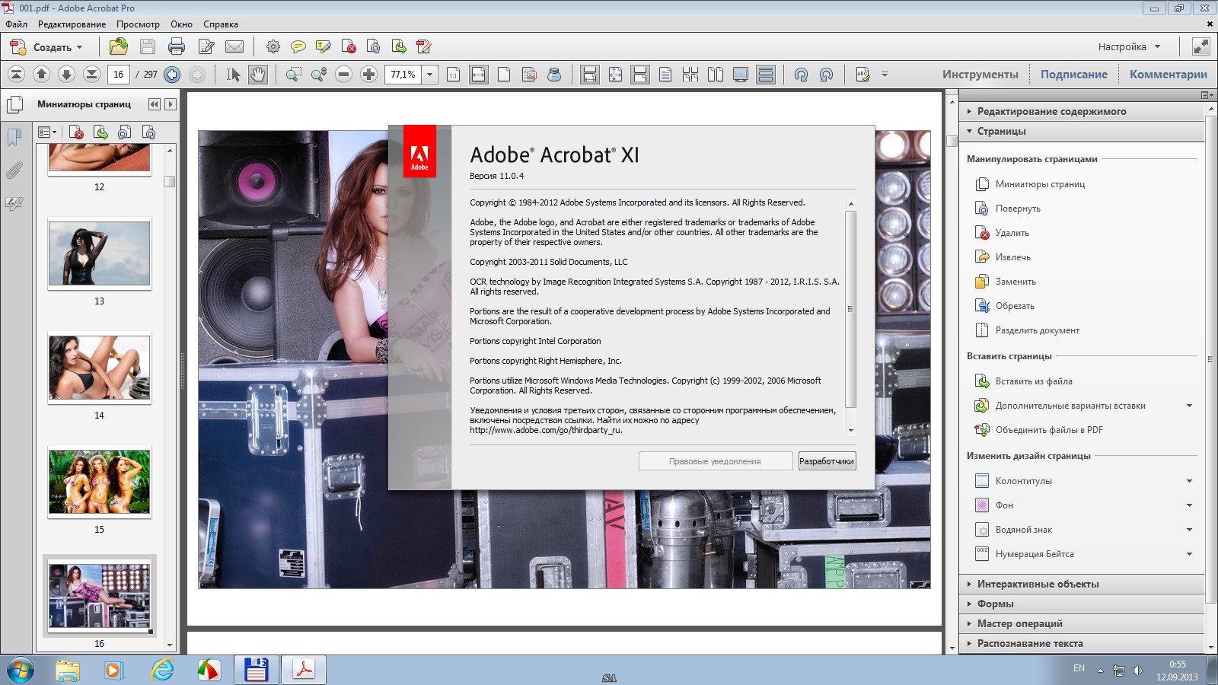Click the thumbnails panel scrollbar

coord(170,181)
